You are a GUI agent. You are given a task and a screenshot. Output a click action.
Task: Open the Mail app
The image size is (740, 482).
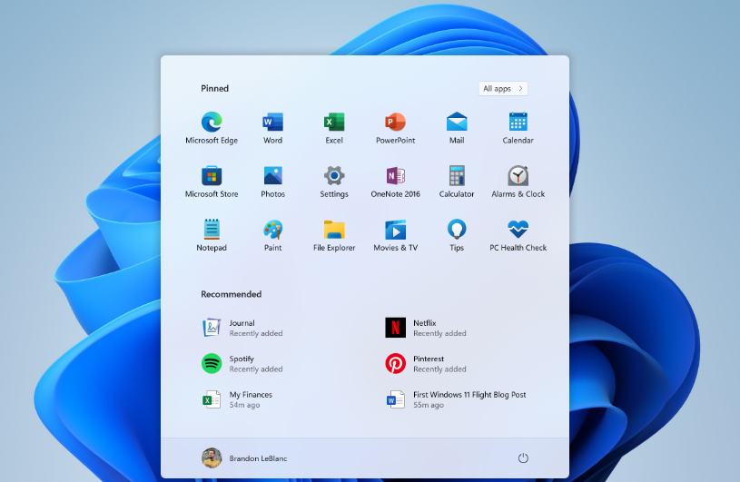pos(457,128)
